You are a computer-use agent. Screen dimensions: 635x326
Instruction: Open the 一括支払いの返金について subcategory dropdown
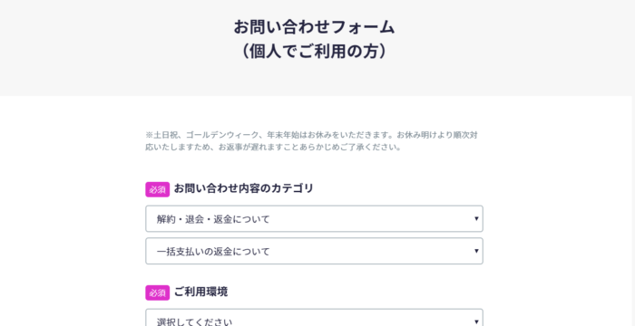click(x=314, y=251)
